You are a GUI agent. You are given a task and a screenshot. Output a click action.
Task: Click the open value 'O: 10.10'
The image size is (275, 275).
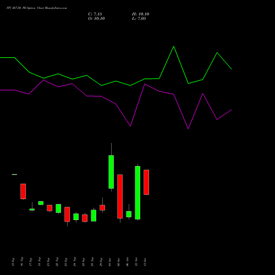coord(96,19)
